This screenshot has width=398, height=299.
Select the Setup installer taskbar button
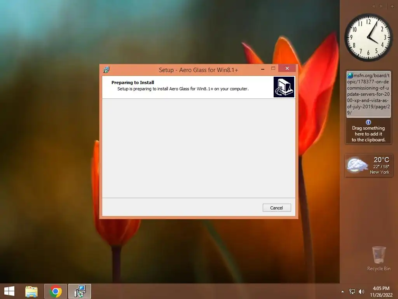(80, 291)
